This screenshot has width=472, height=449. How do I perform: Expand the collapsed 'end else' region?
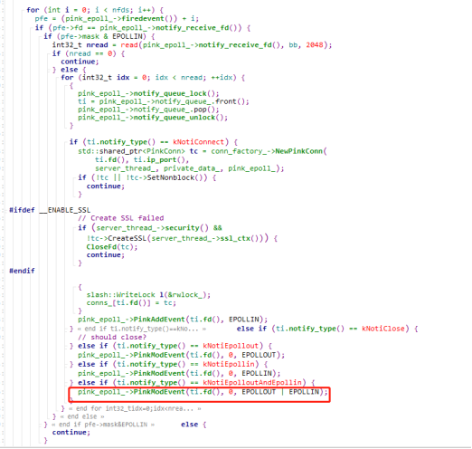pyautogui.click(x=82, y=416)
